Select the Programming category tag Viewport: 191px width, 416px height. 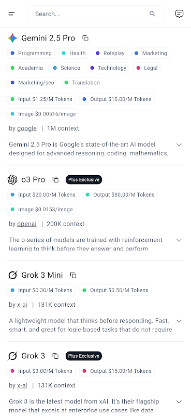(31, 53)
